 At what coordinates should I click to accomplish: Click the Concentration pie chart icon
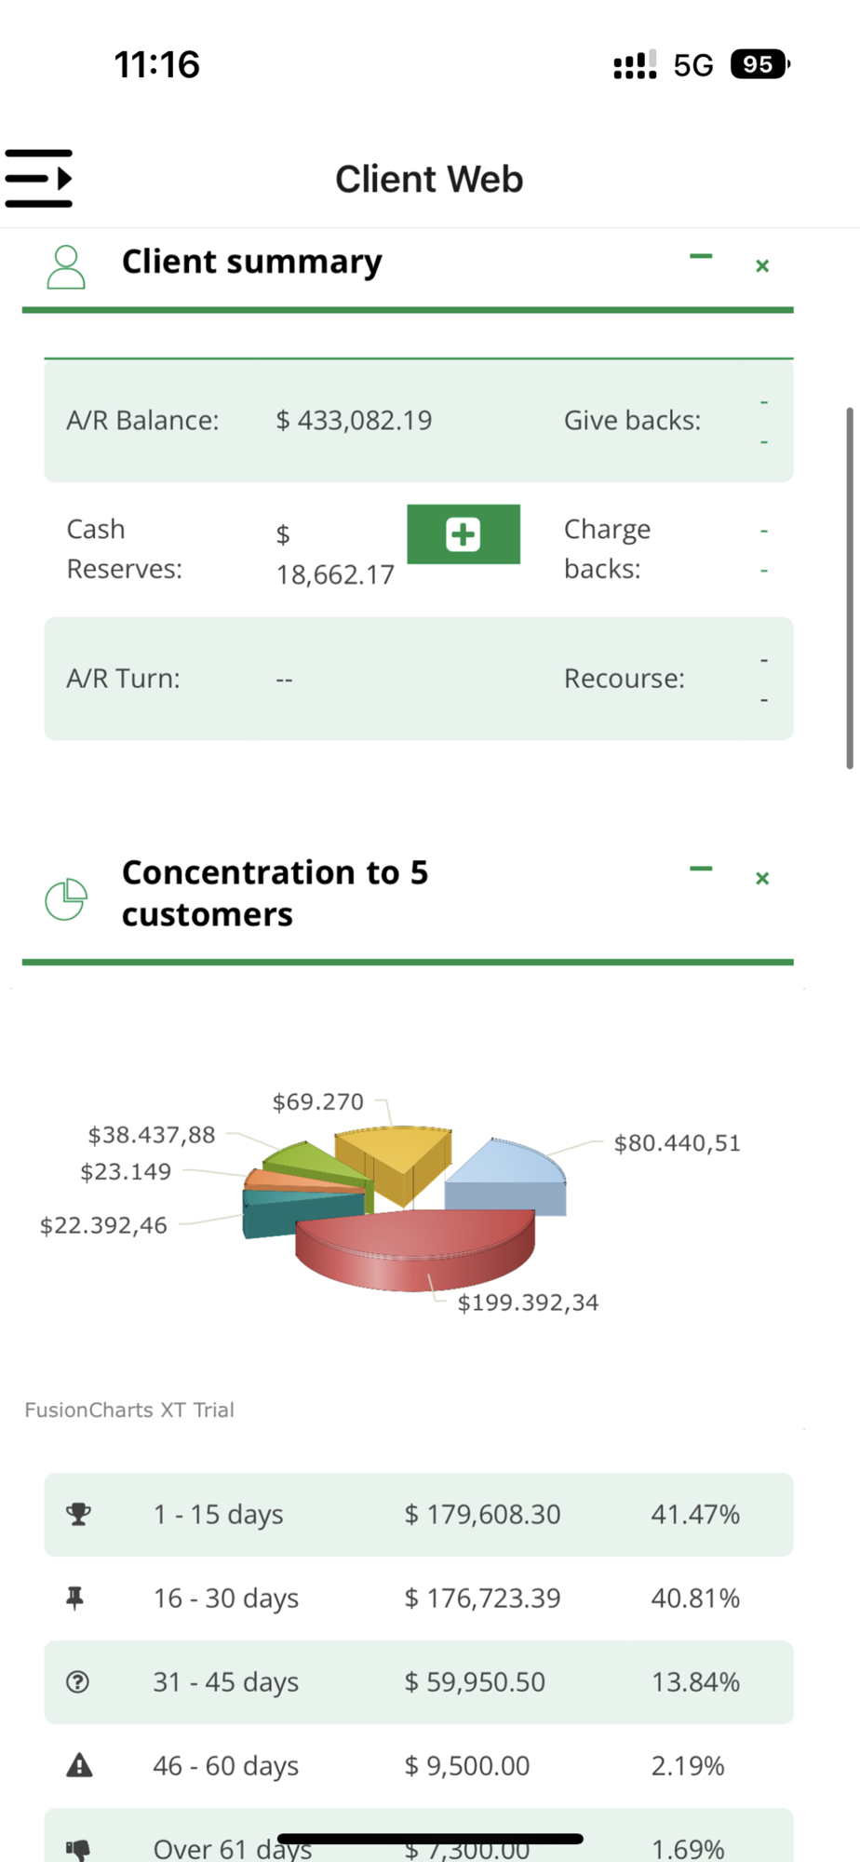(66, 899)
